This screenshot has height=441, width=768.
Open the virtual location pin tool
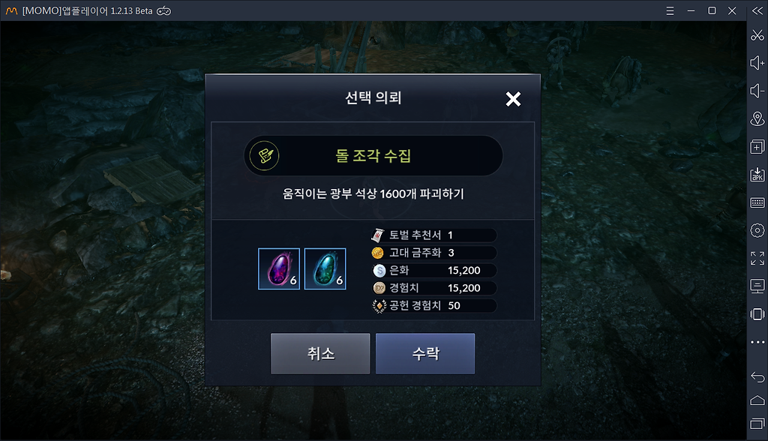[x=757, y=118]
